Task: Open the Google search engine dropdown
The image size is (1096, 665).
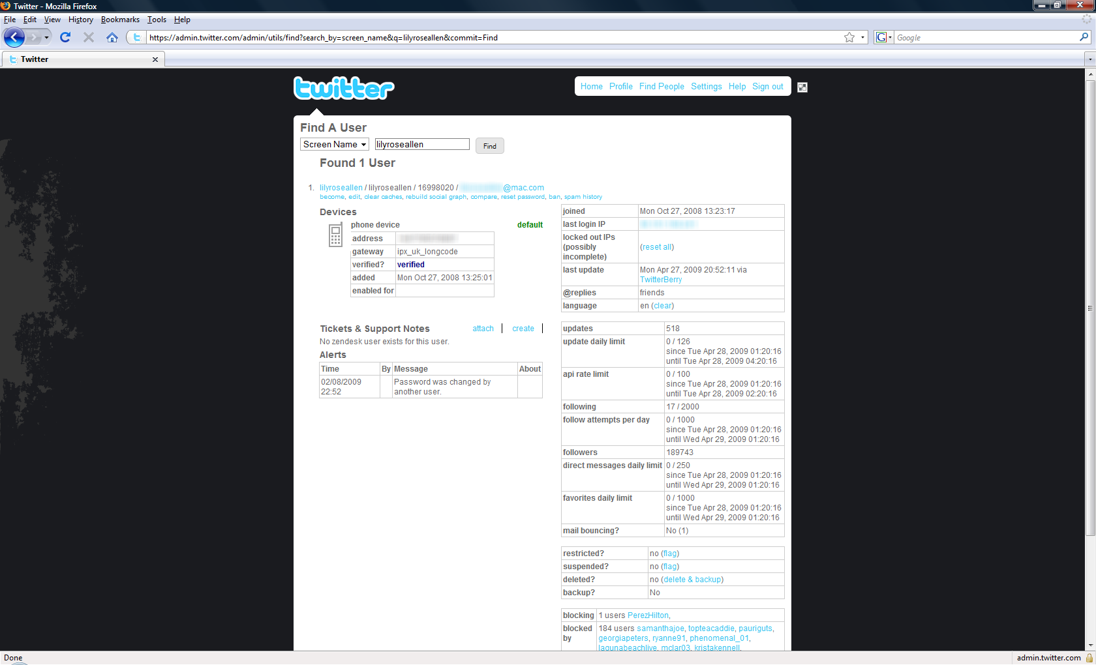Action: [883, 38]
